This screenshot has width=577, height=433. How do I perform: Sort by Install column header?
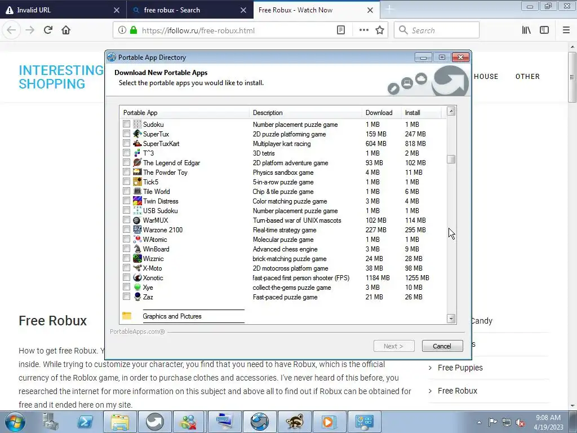click(x=421, y=113)
